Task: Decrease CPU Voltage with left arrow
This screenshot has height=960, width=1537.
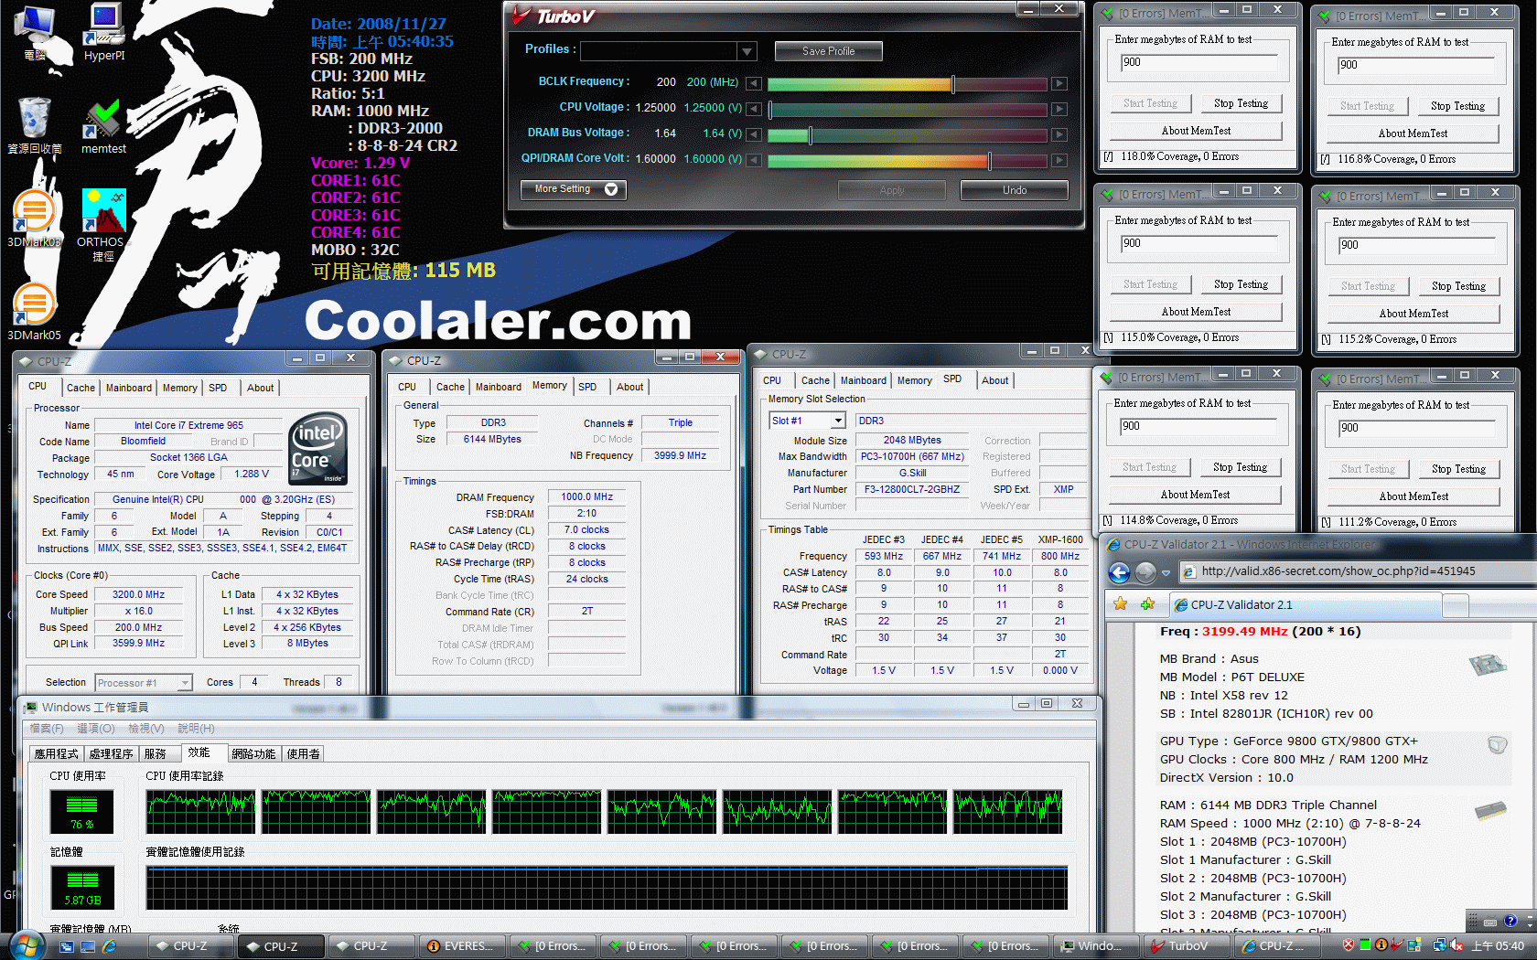Action: coord(754,109)
